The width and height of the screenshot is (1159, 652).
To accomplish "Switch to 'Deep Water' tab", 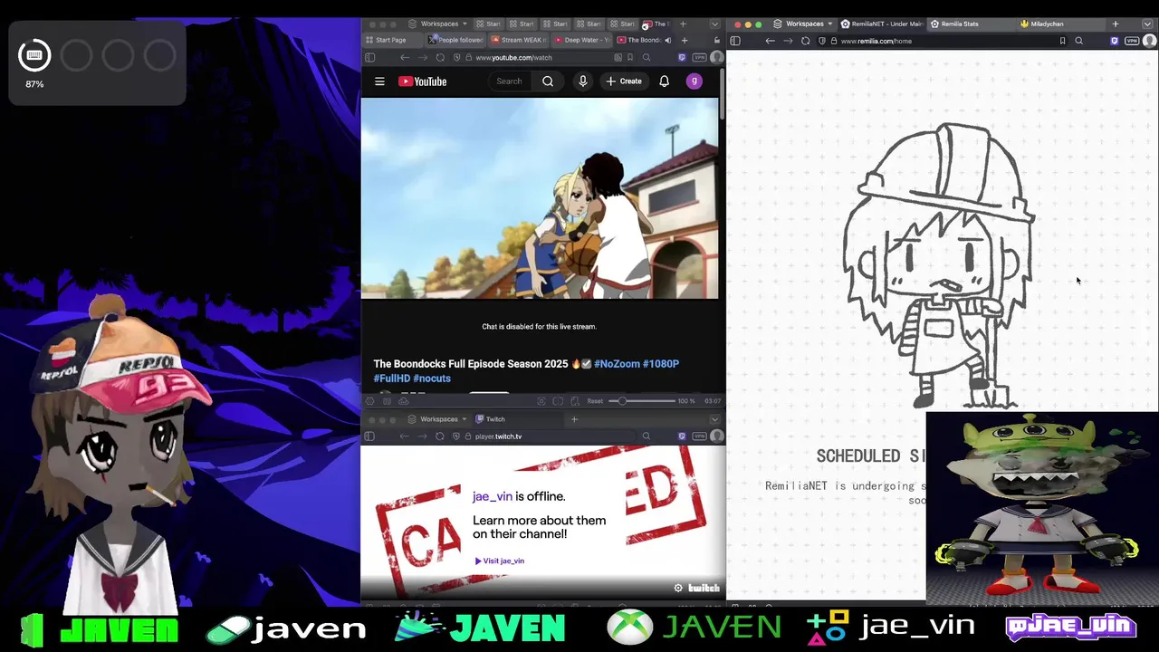I will (584, 40).
